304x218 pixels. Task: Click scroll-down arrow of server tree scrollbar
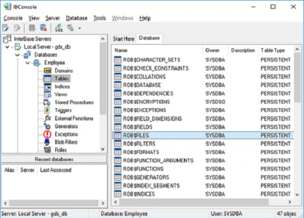point(103,149)
